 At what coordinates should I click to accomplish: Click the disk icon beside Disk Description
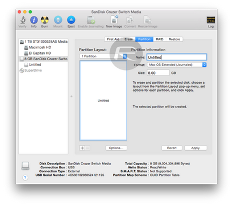(26, 166)
